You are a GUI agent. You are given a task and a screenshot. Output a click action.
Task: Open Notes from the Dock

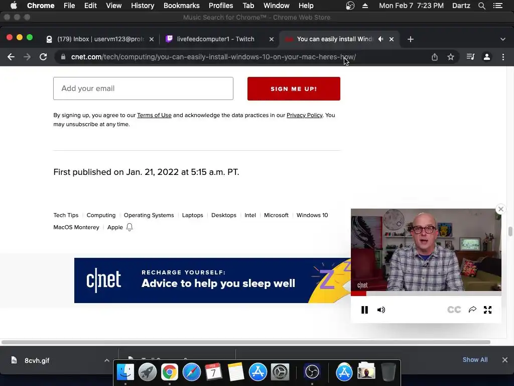click(236, 372)
